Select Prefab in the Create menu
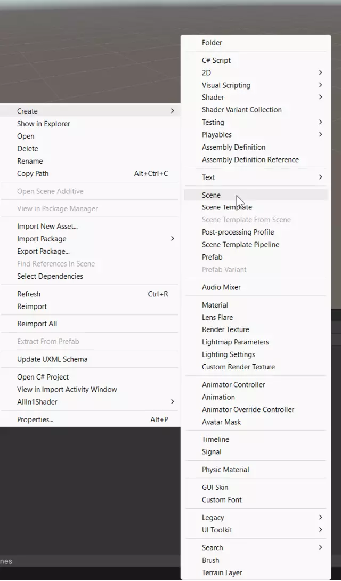The image size is (341, 581). pyautogui.click(x=212, y=257)
